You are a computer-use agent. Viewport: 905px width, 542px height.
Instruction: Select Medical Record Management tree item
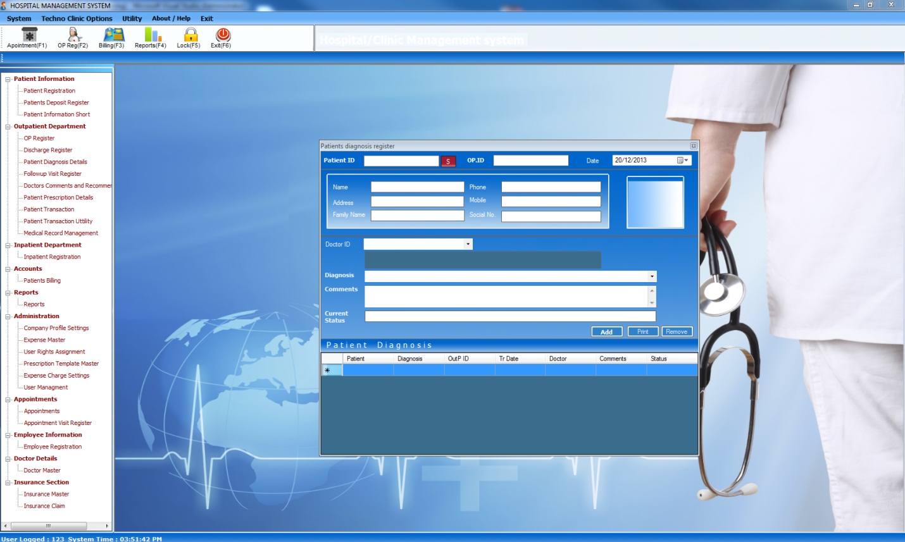(61, 233)
